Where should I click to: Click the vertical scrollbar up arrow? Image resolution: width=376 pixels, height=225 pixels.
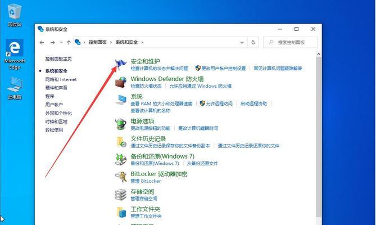coord(319,54)
